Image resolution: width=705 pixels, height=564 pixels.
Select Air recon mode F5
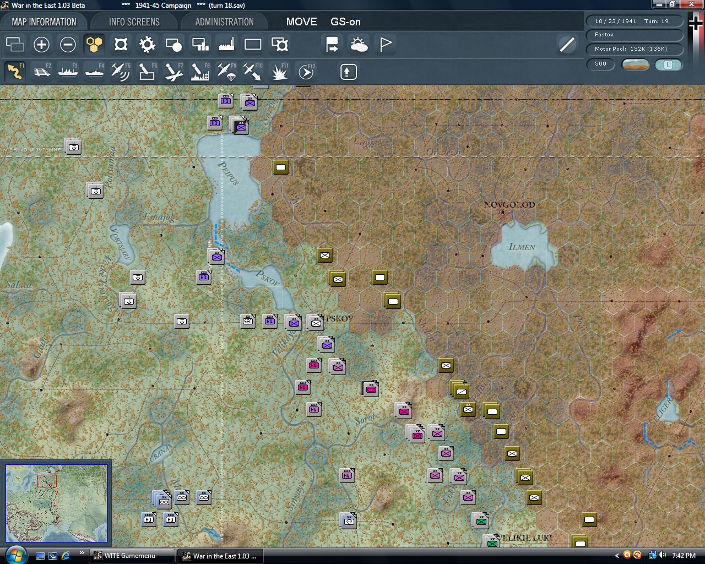click(x=121, y=72)
